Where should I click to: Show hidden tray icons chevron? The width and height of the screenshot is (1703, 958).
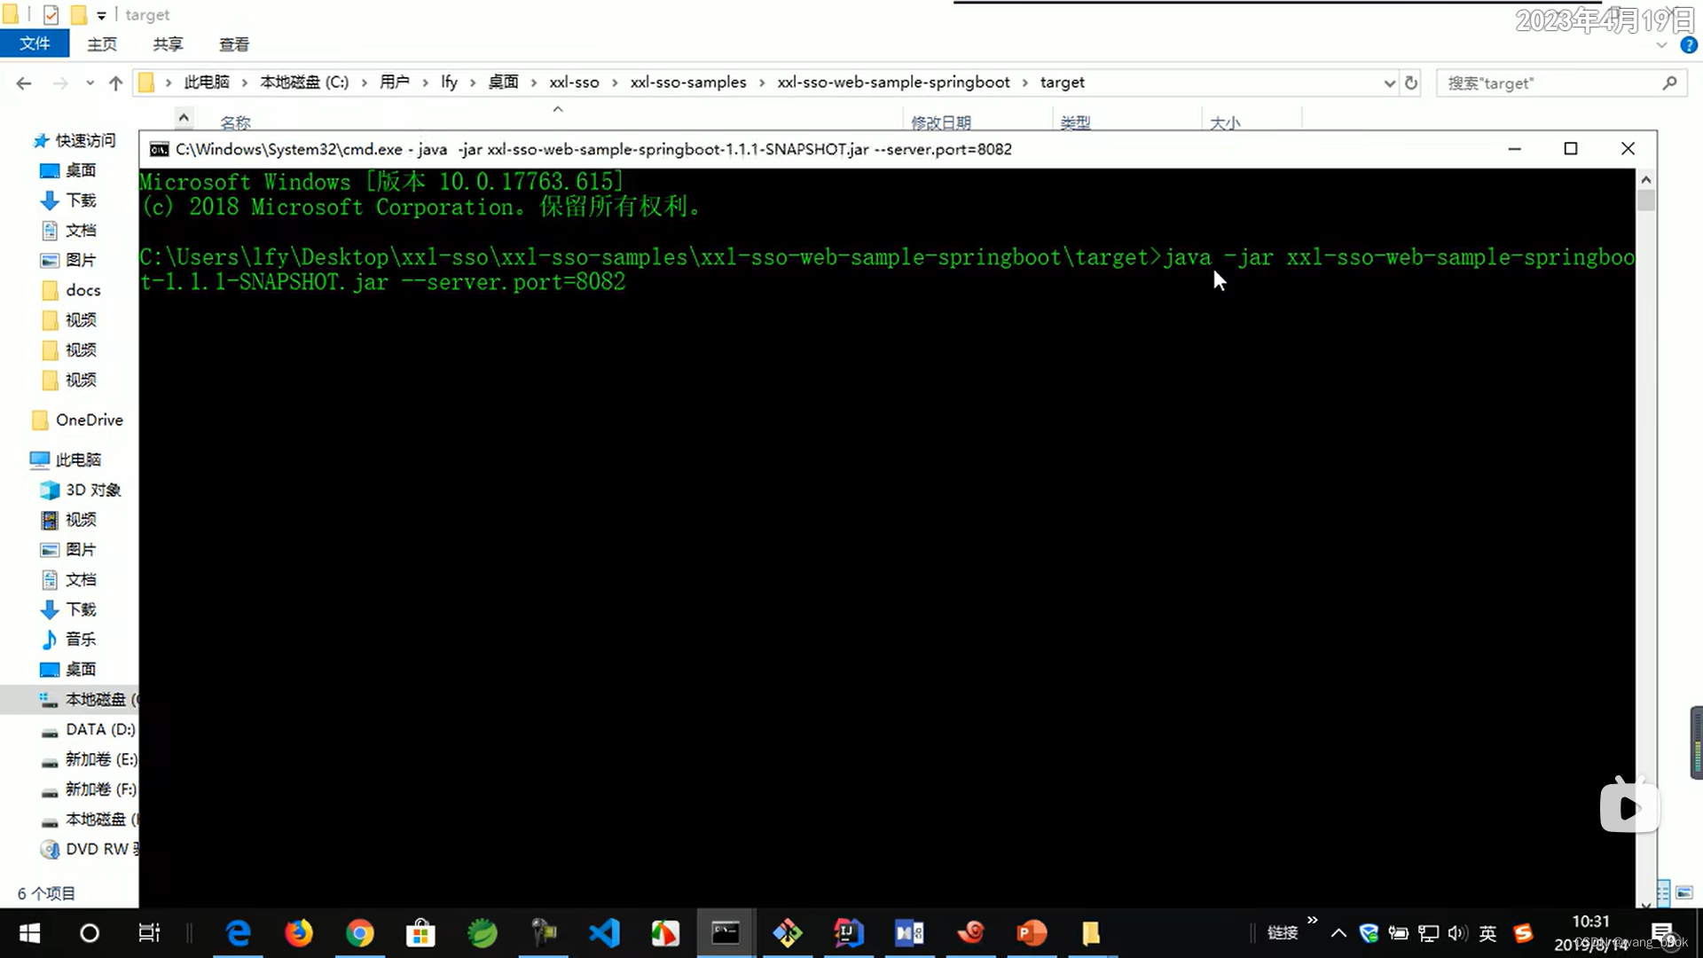coord(1338,933)
